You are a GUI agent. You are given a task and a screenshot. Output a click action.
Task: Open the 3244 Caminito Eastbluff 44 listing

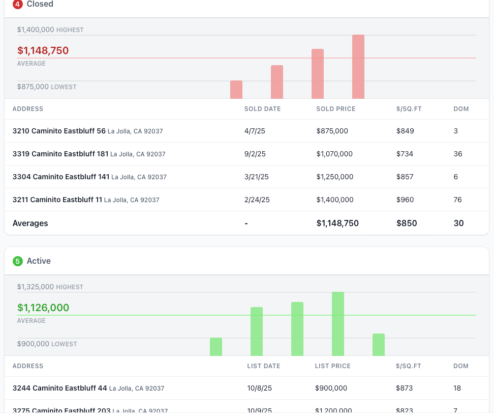point(59,388)
